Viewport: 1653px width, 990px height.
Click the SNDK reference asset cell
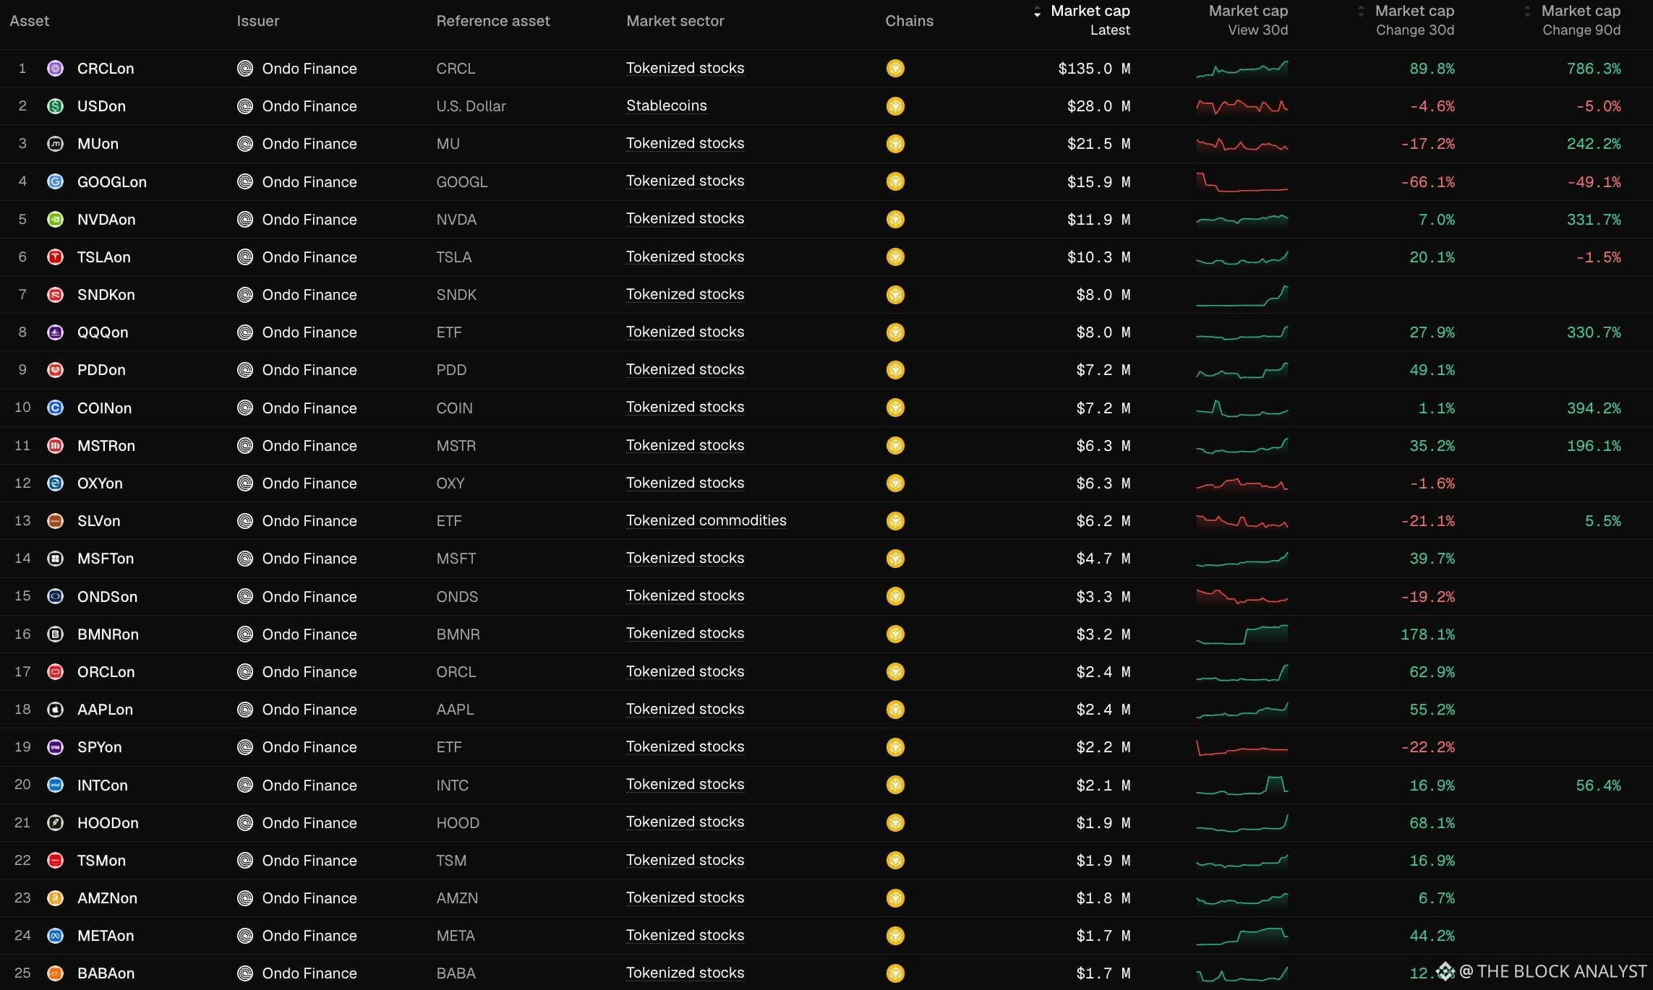456,295
